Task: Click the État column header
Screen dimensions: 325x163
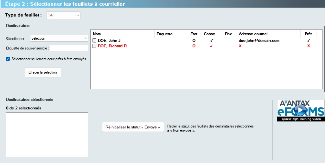Action: tap(194, 34)
